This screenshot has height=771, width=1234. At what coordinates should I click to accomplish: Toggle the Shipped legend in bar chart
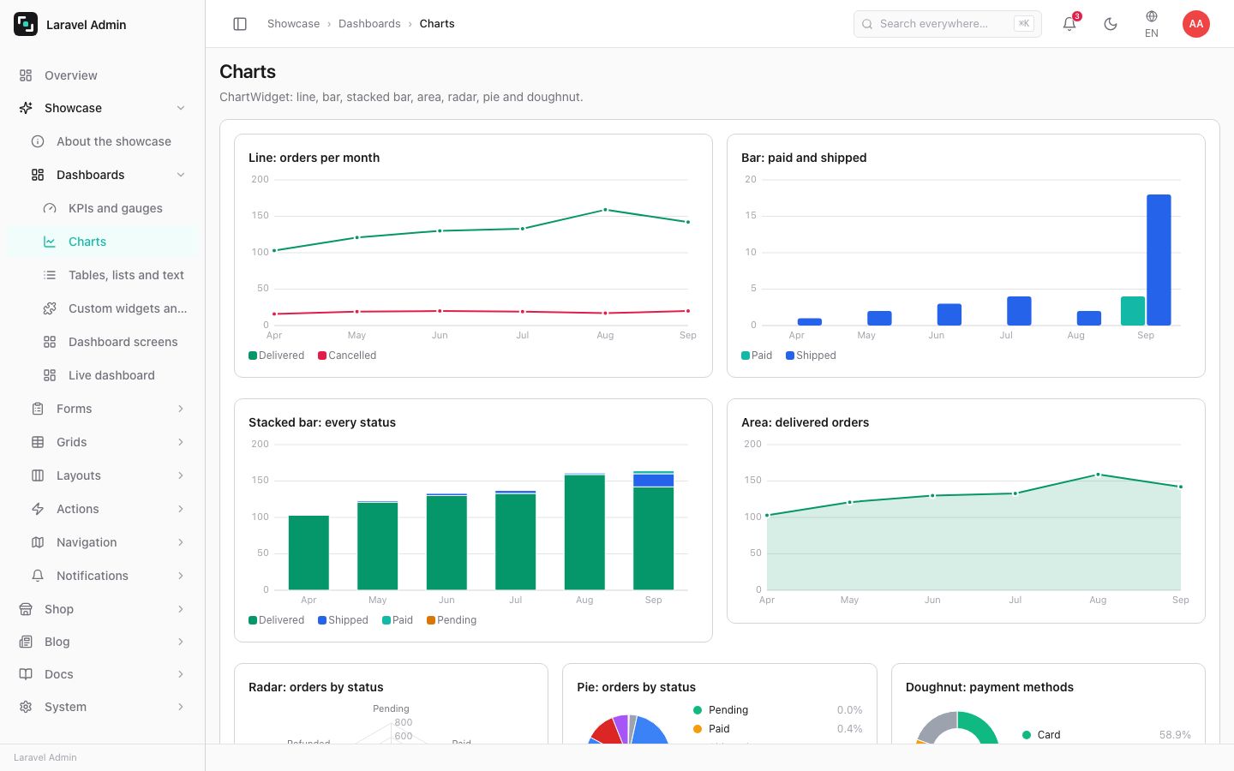point(811,356)
